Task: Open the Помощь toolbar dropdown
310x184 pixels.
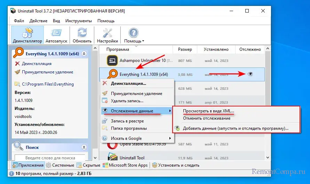Action: pyautogui.click(x=134, y=35)
